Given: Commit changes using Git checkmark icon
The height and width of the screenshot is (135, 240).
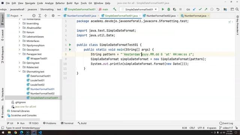Looking at the screenshot, I should (x=200, y=9).
